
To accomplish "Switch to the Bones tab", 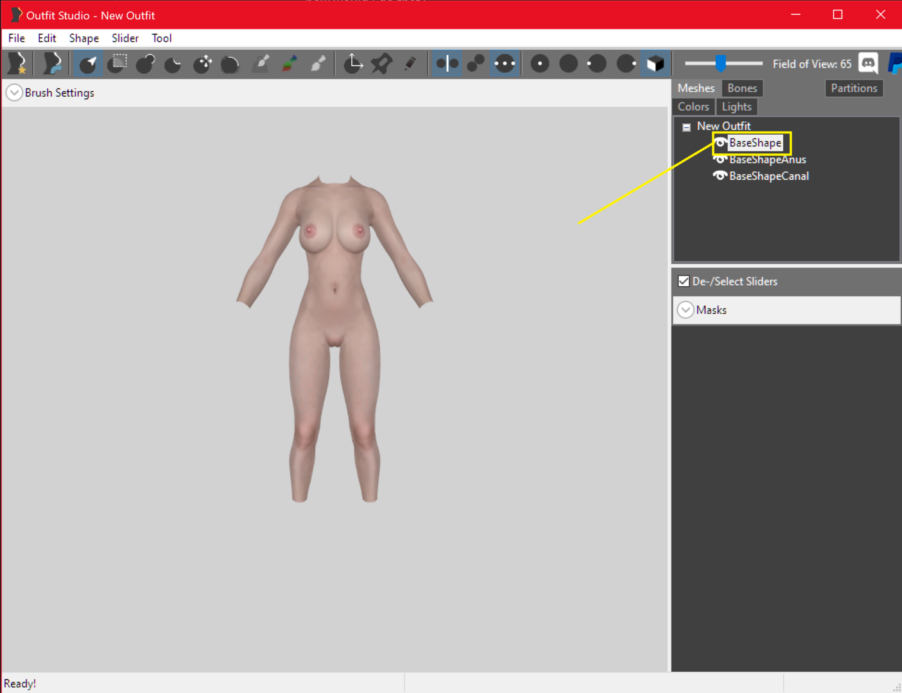I will click(x=742, y=88).
